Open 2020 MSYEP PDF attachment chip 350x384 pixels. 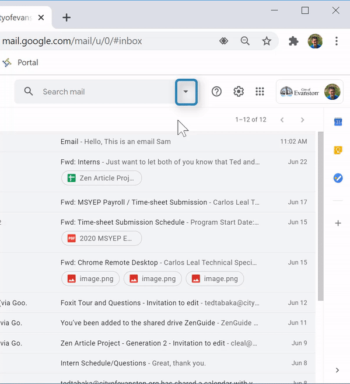pyautogui.click(x=101, y=238)
